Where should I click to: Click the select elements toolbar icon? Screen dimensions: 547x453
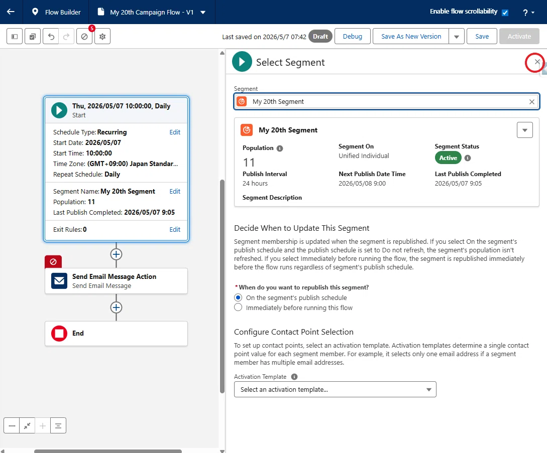click(x=33, y=36)
